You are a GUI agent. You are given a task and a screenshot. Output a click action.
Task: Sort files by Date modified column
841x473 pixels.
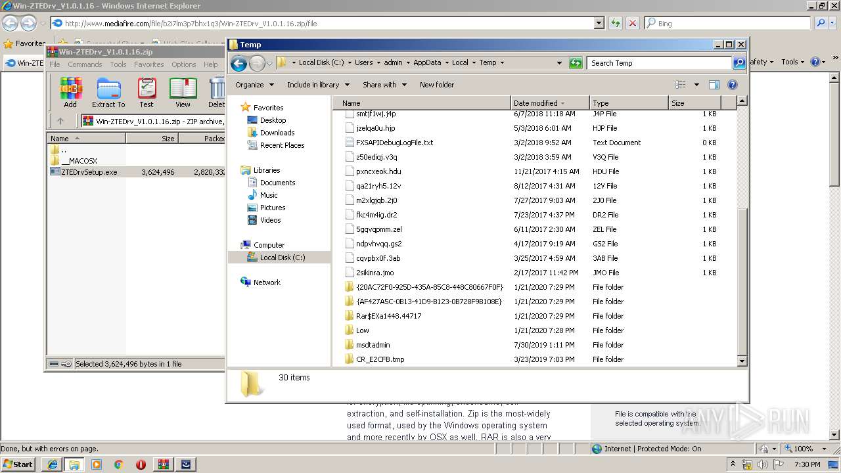coord(550,103)
